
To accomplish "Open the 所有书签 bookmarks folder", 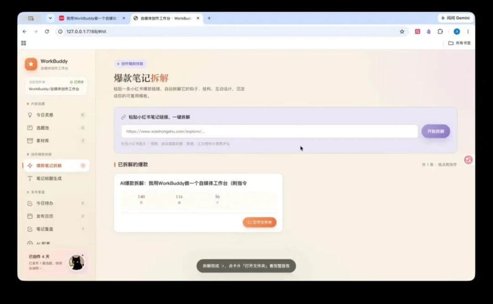I will (459, 43).
